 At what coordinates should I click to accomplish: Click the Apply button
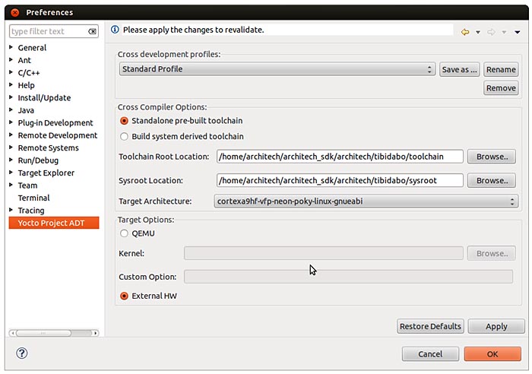[496, 326]
